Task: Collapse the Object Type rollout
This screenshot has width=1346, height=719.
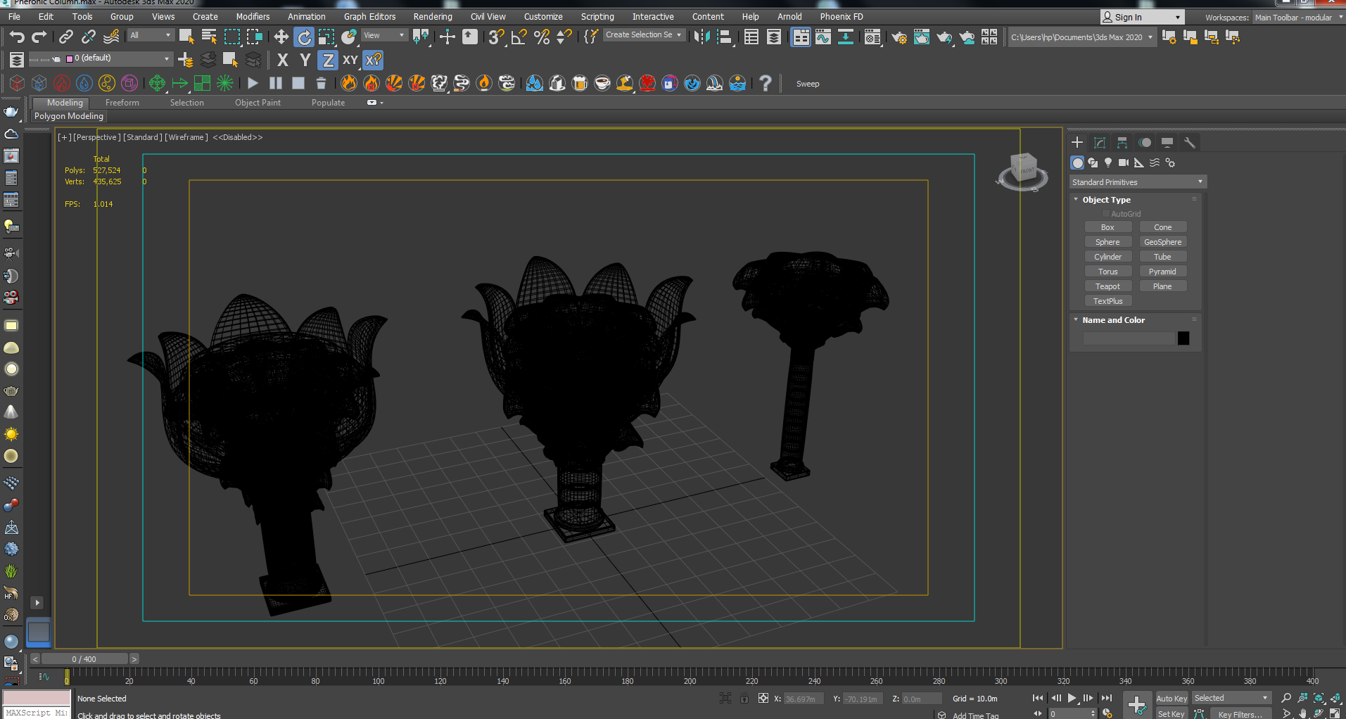Action: pyautogui.click(x=1106, y=200)
